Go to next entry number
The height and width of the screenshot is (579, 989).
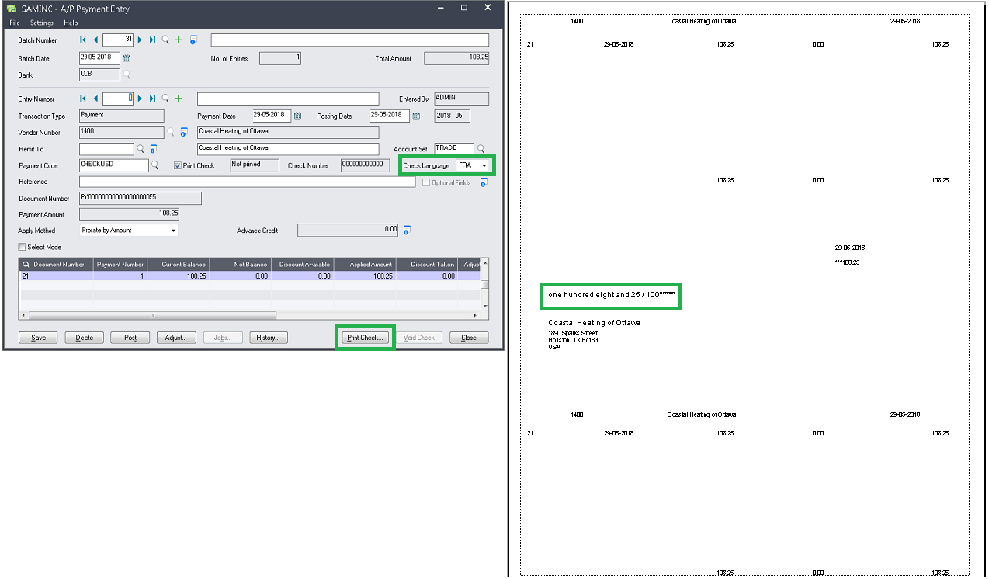(140, 99)
